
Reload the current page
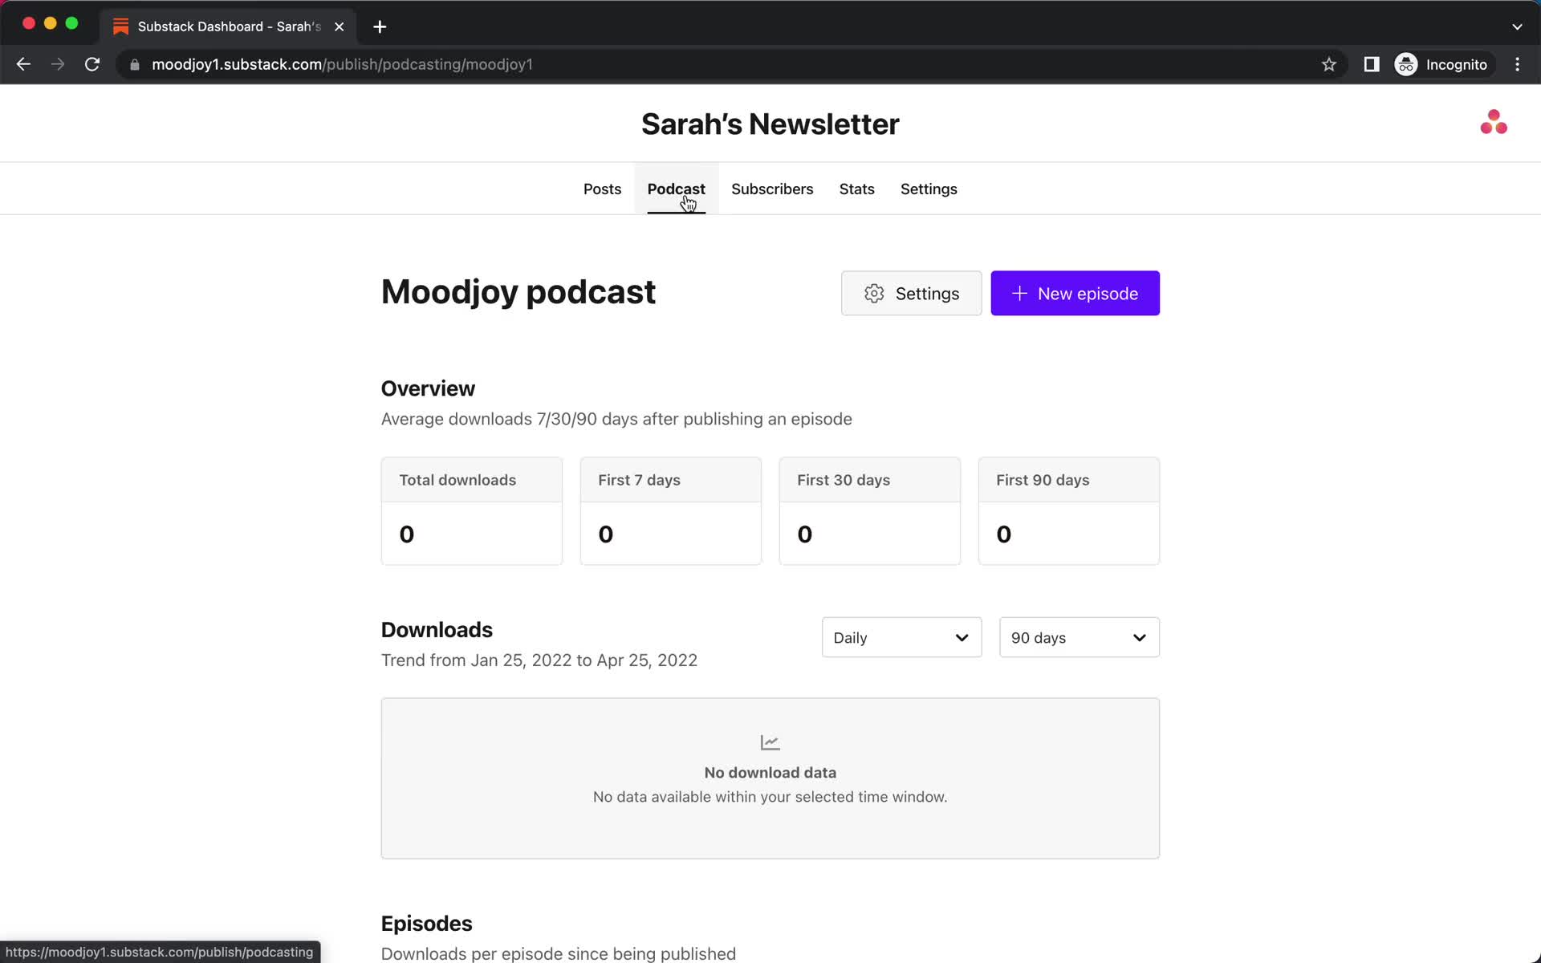(92, 64)
